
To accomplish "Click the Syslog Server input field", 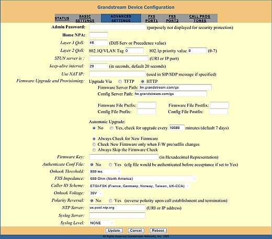I will (x=117, y=215).
